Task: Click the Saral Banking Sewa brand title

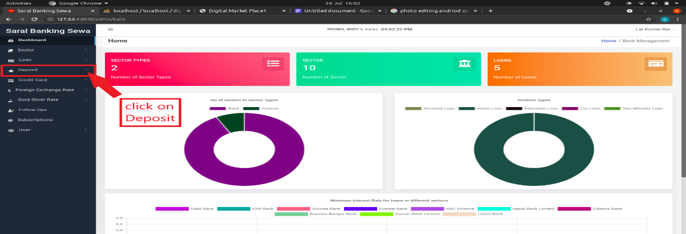Action: pos(48,31)
